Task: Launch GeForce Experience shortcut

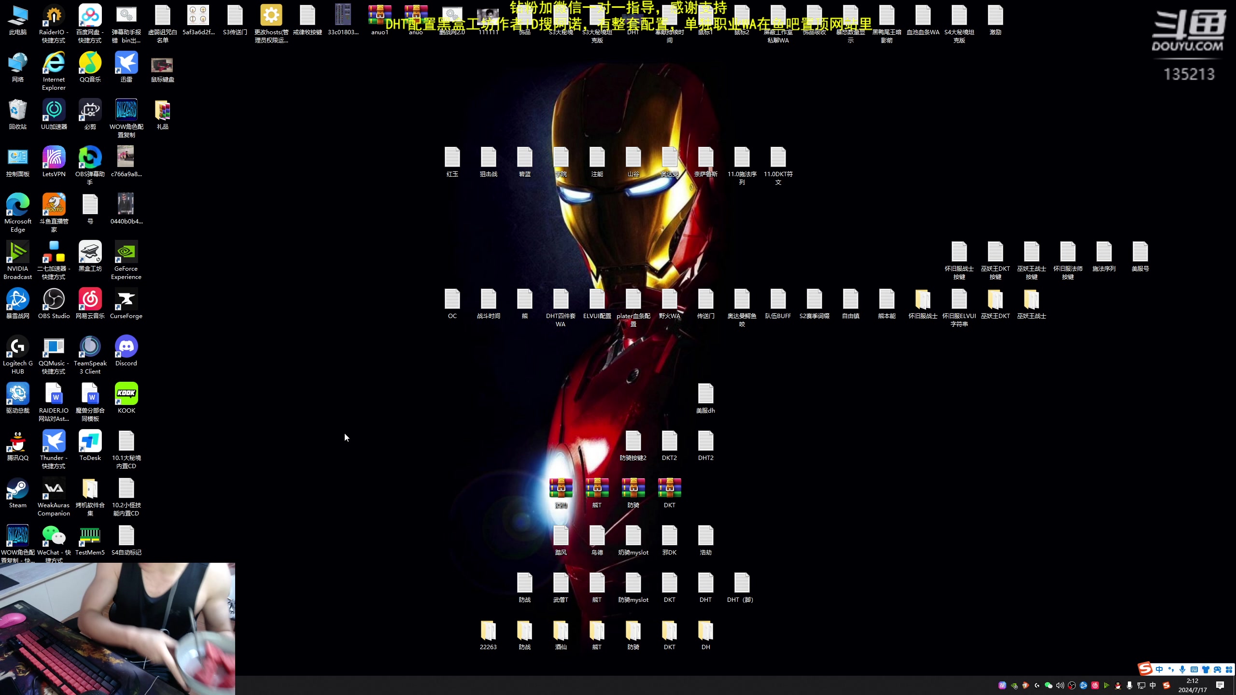Action: point(126,261)
